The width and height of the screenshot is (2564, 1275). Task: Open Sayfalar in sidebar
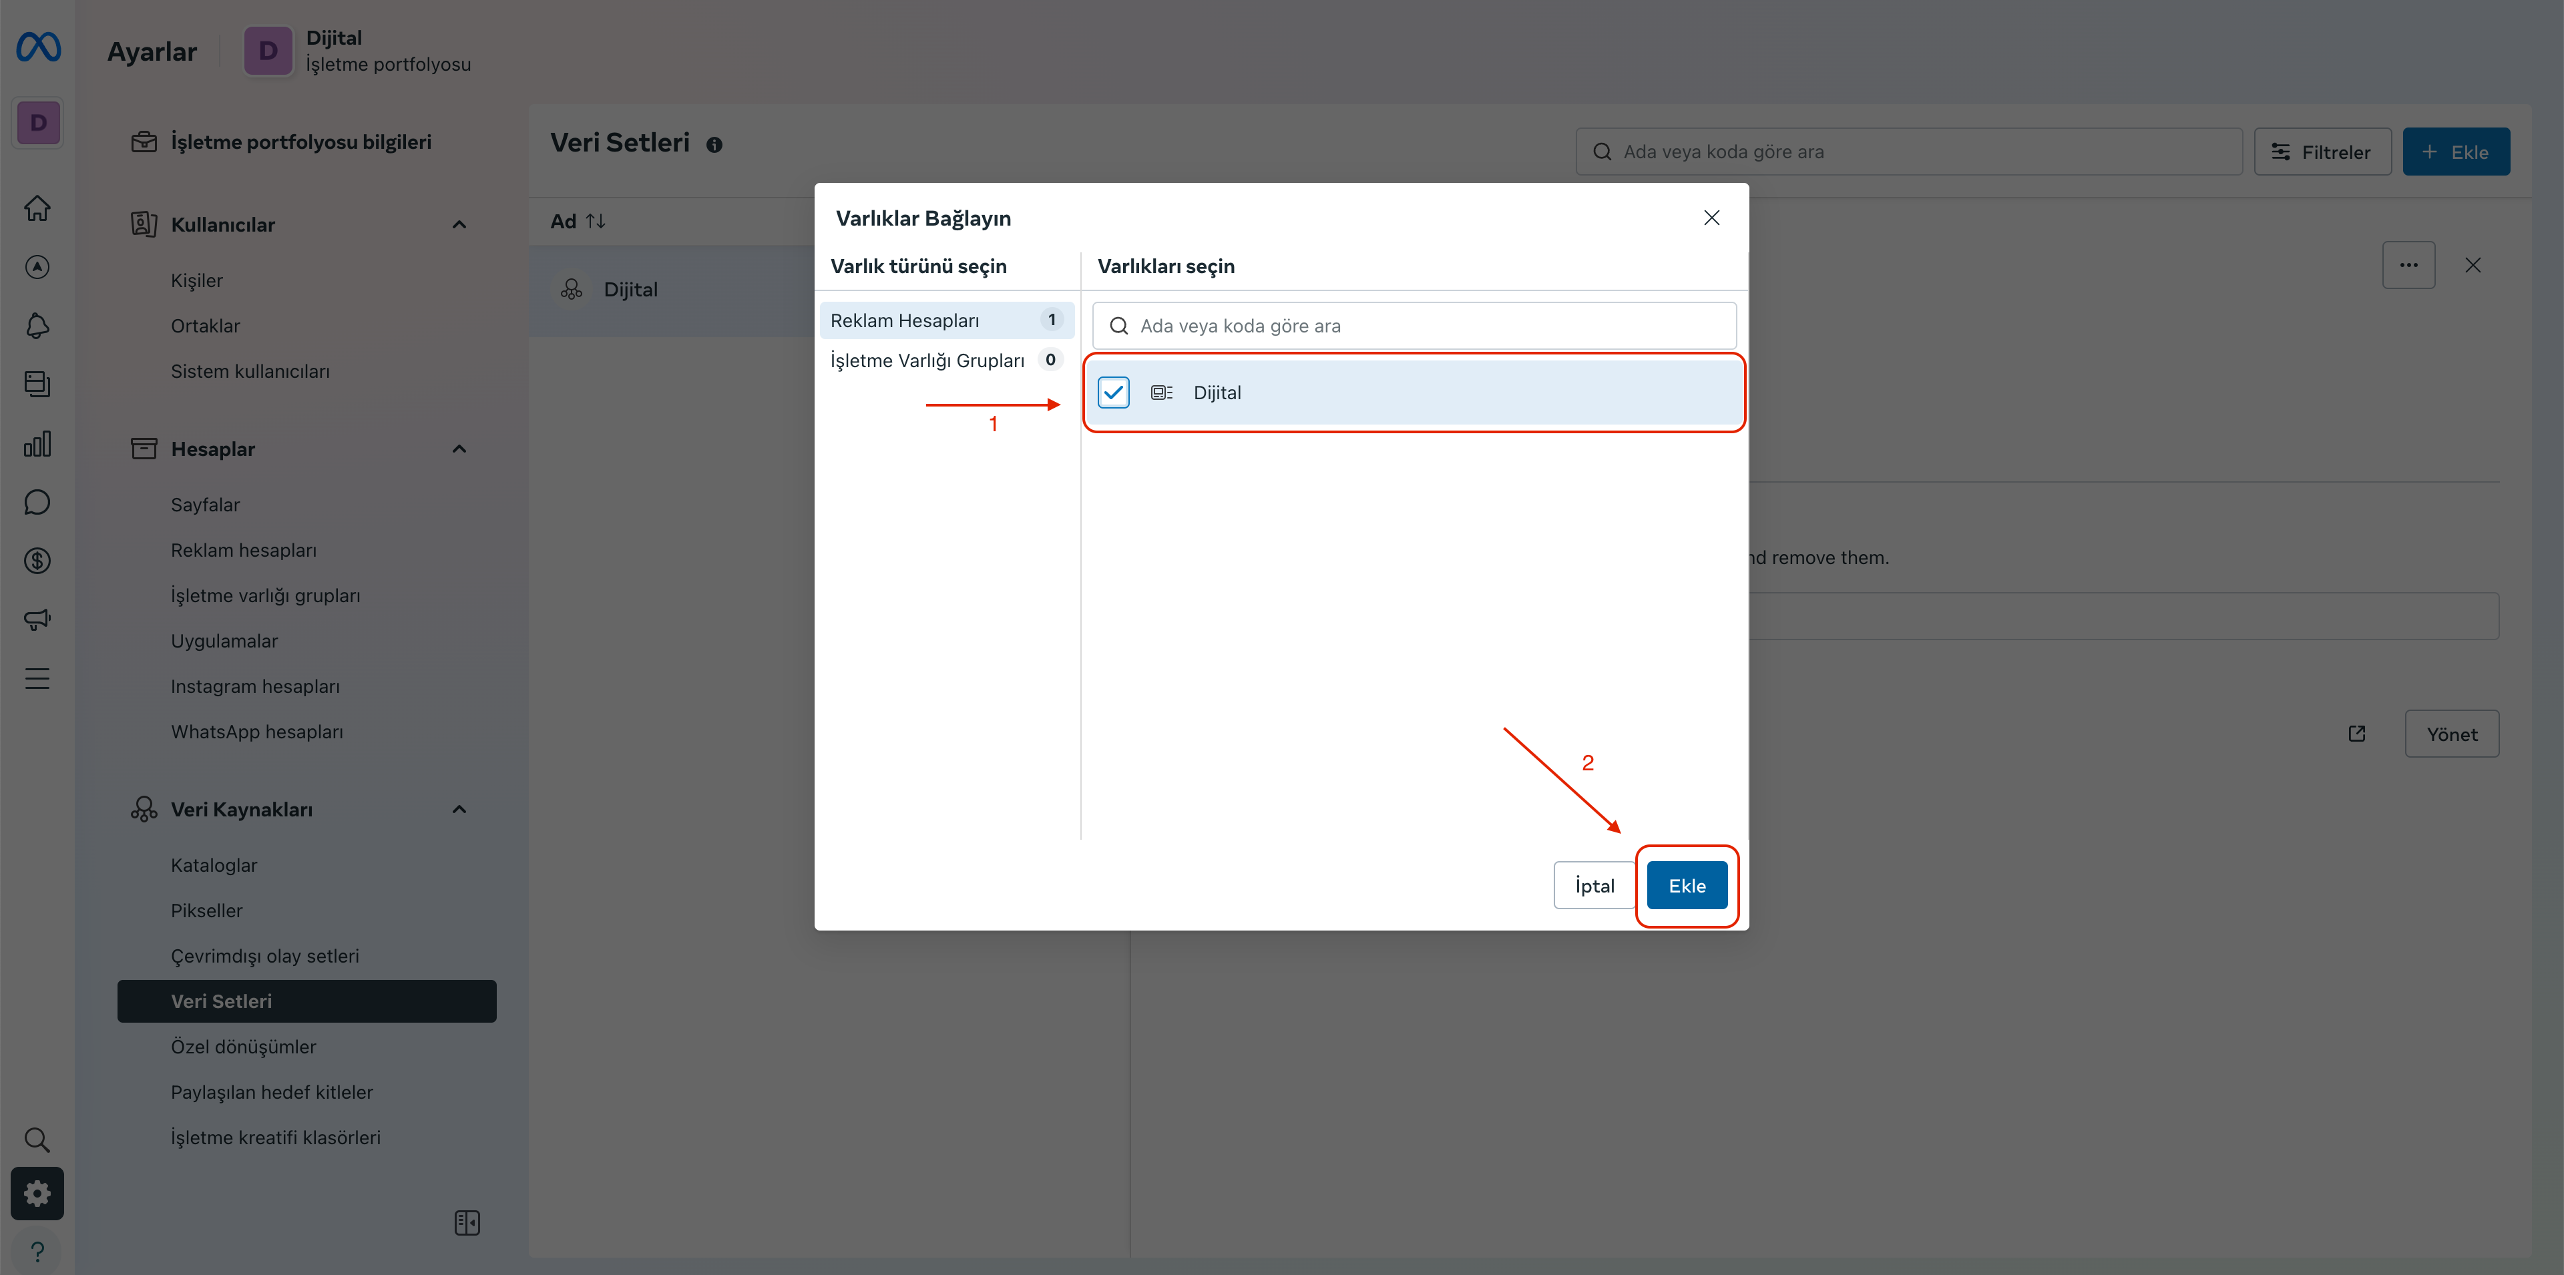(x=205, y=505)
